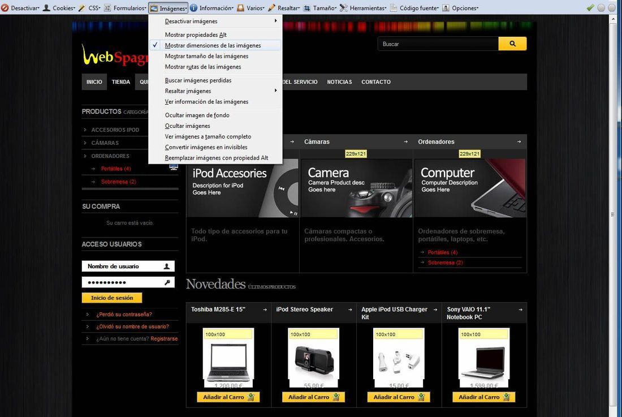Select Mostrar propiedades Alt

tap(215, 35)
